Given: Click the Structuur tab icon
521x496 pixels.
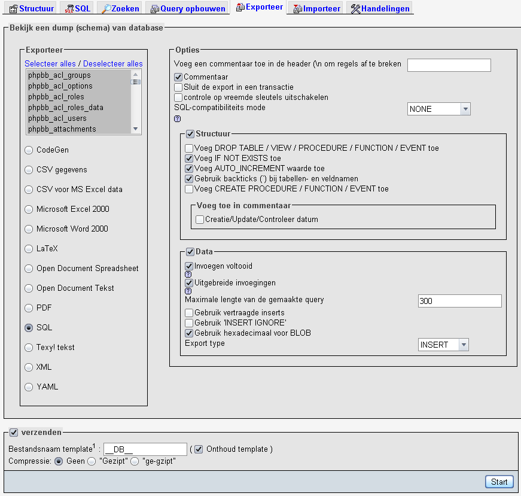Looking at the screenshot, I should pyautogui.click(x=13, y=9).
